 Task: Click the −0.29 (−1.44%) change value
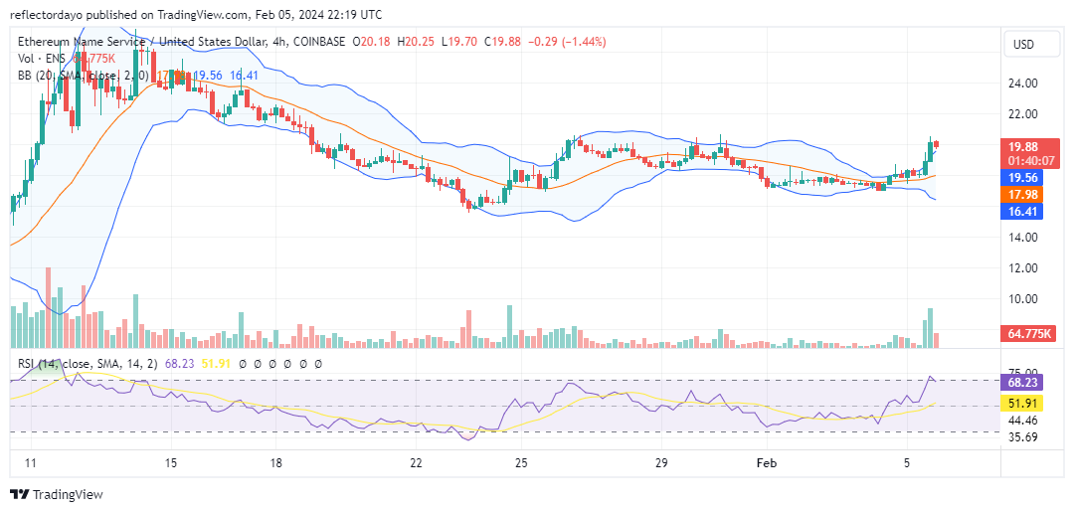[567, 42]
